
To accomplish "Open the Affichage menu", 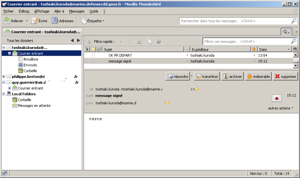I will [42, 11].
